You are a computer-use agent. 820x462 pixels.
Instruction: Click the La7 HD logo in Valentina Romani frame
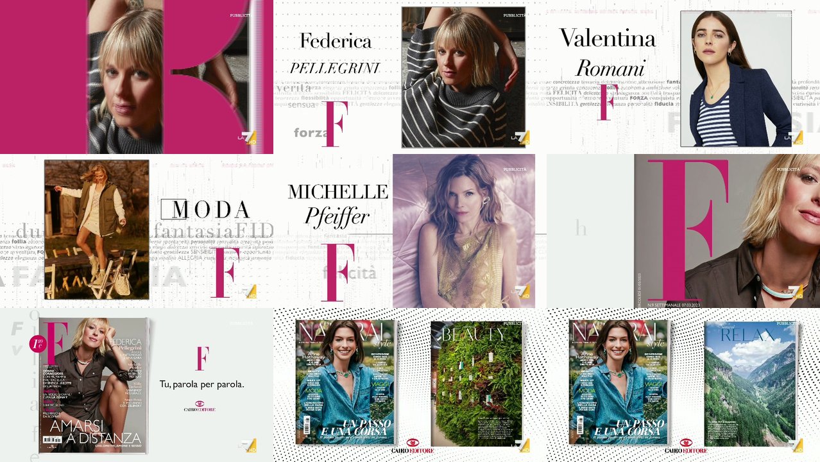pos(795,137)
